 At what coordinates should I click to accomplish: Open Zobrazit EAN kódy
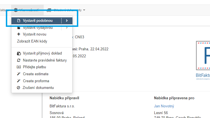[x=32, y=41]
